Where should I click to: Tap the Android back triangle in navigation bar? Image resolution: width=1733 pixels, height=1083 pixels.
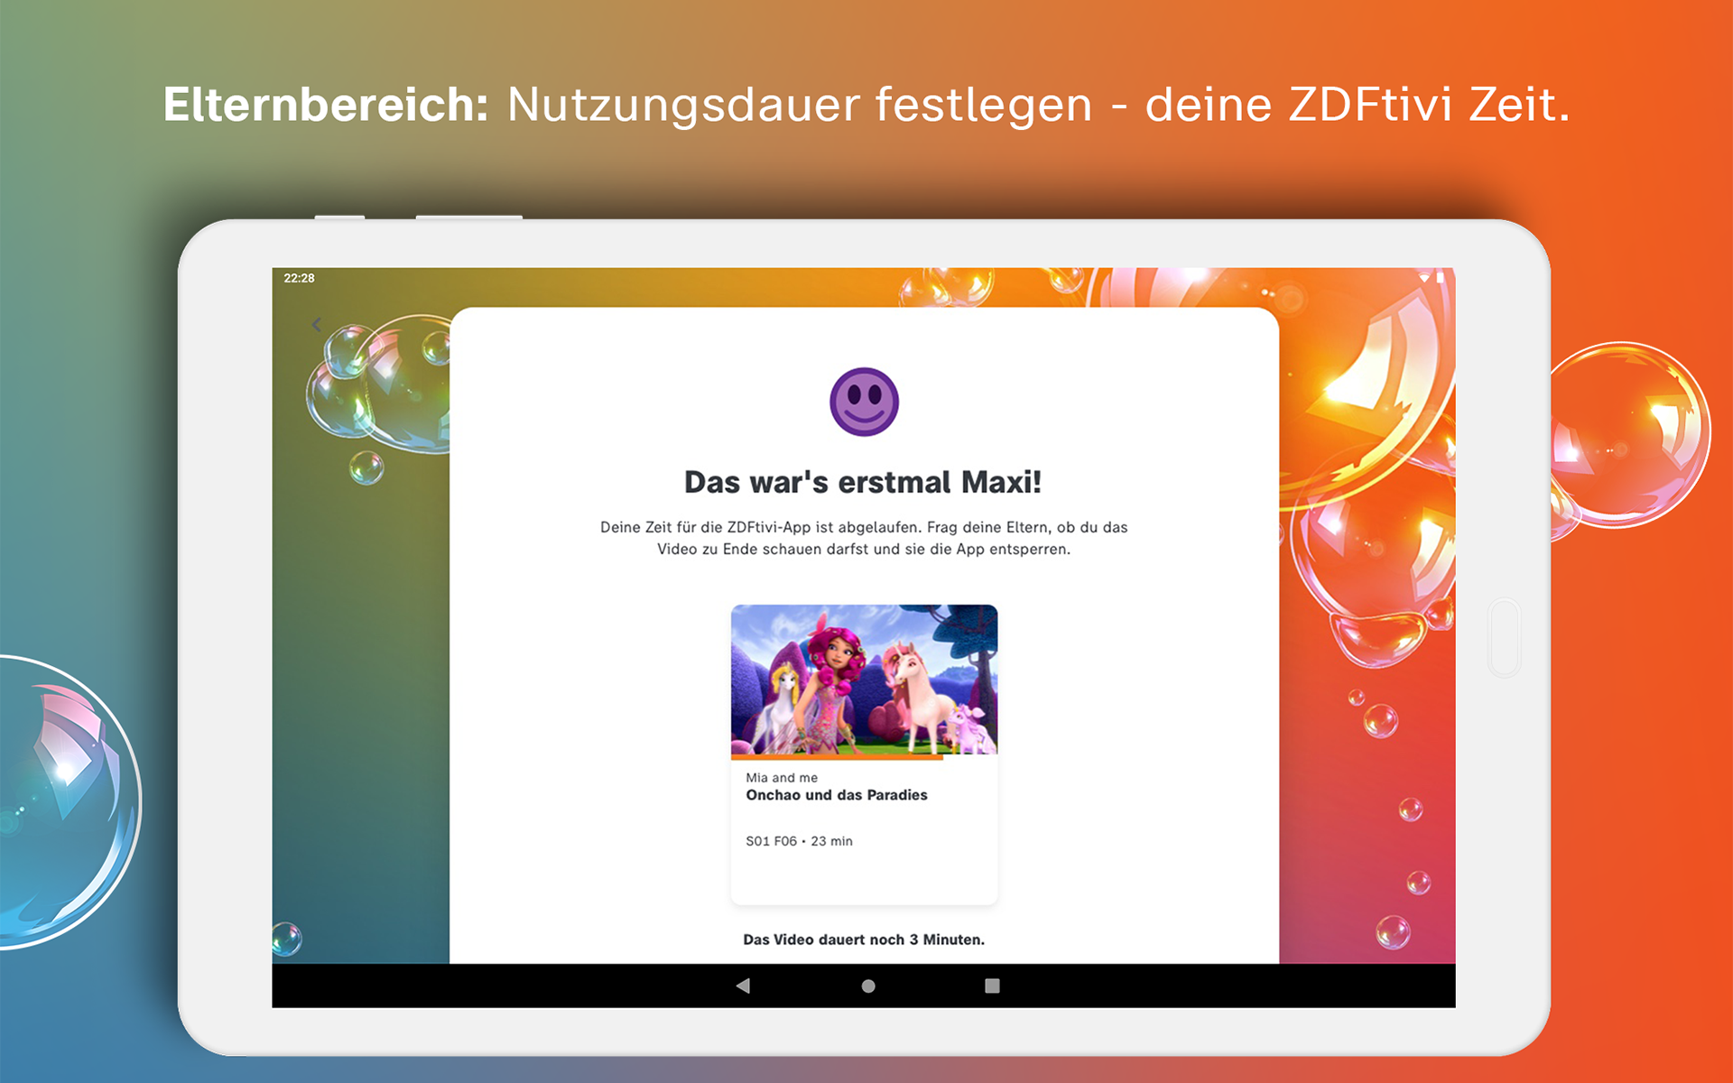pyautogui.click(x=742, y=986)
